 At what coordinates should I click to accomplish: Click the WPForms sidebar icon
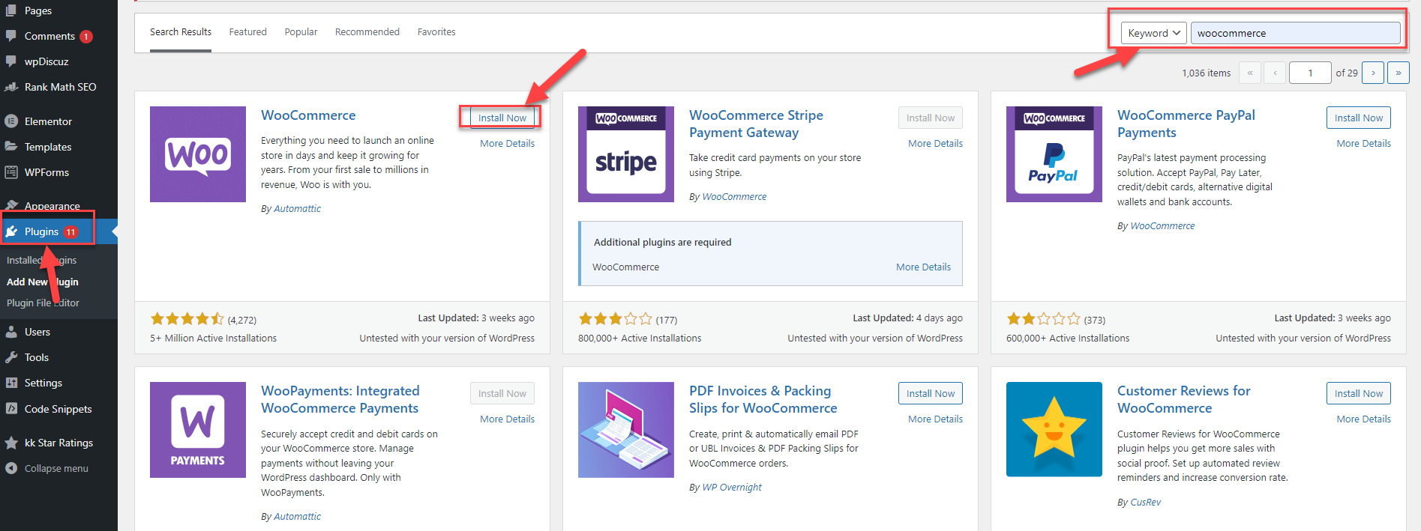coord(11,172)
